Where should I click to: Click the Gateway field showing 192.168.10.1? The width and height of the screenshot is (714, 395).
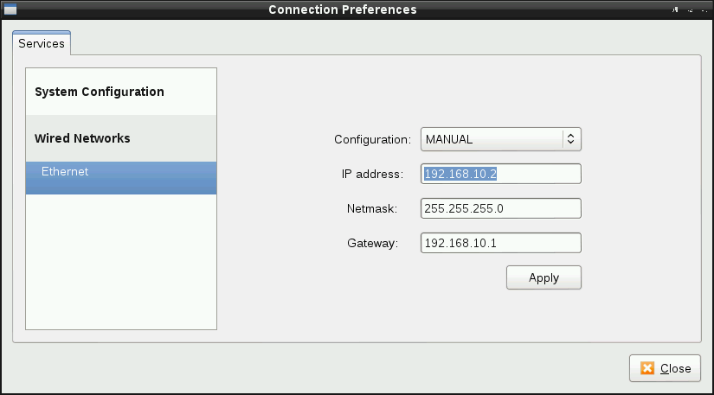pyautogui.click(x=501, y=243)
